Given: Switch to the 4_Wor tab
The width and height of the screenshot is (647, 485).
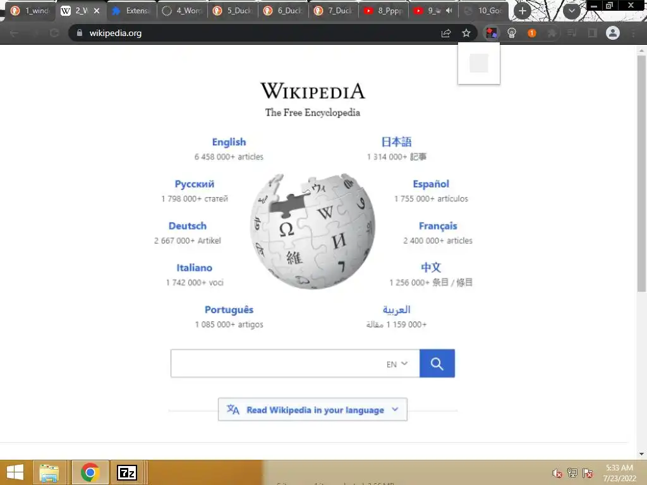Looking at the screenshot, I should (182, 11).
